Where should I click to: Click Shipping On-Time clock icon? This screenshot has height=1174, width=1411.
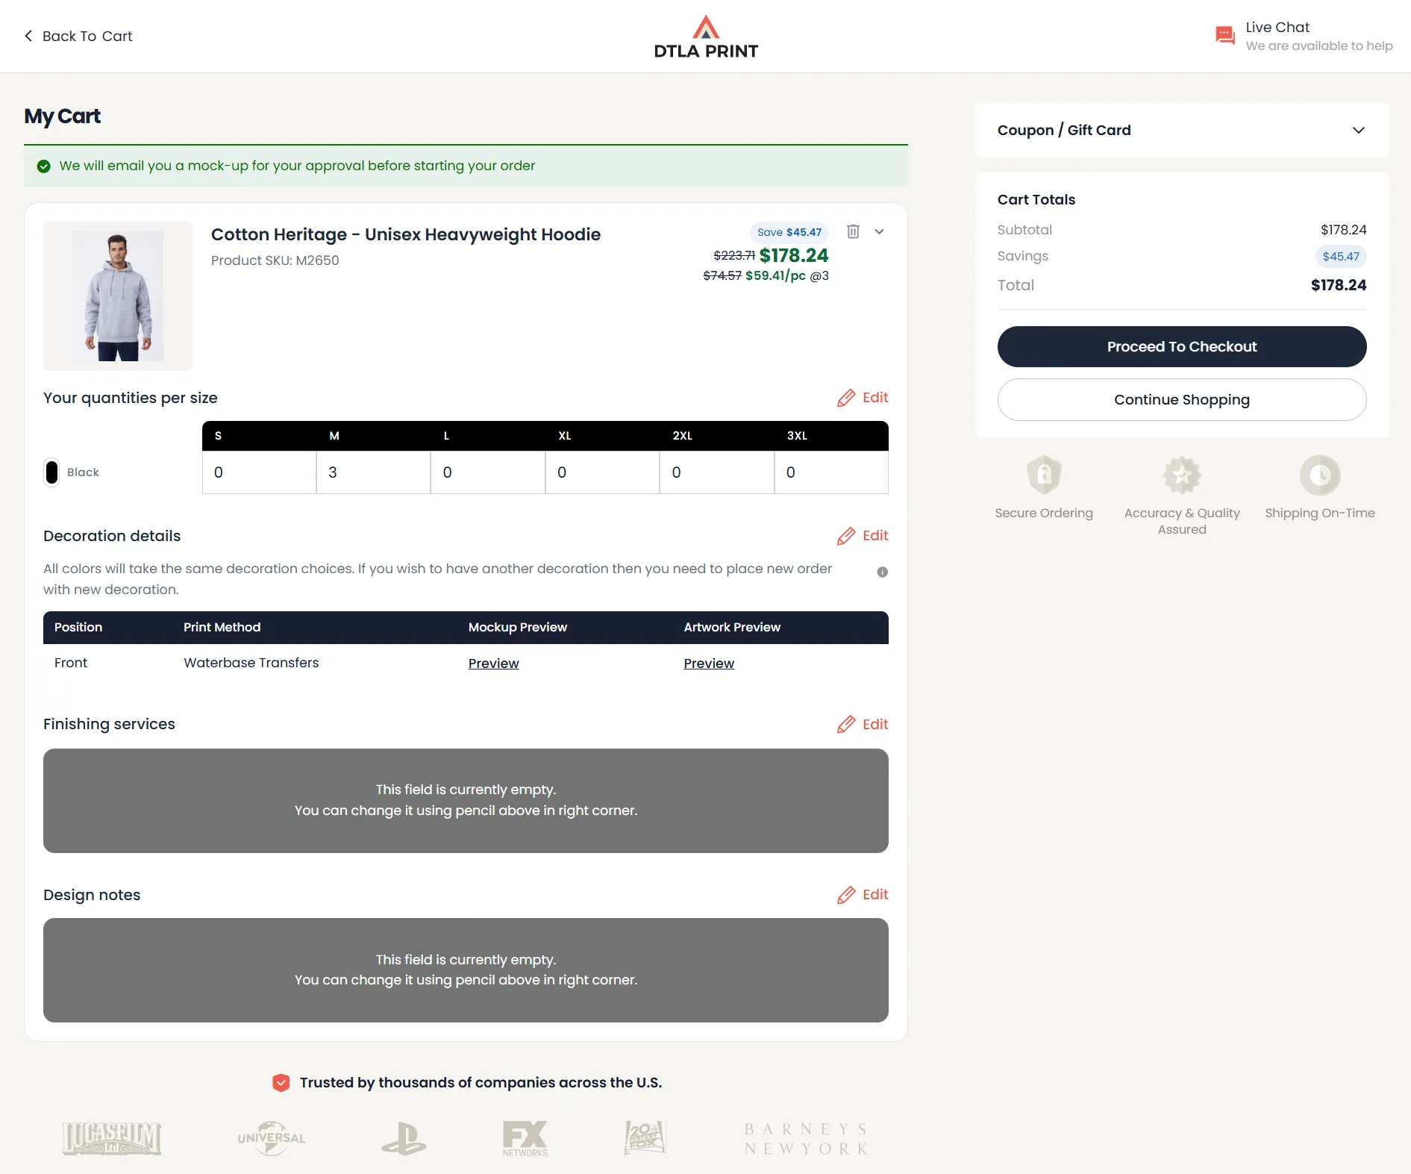coord(1320,475)
